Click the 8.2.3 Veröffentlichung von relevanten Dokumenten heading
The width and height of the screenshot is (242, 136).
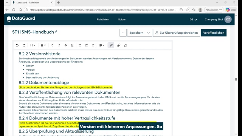(x=70, y=92)
